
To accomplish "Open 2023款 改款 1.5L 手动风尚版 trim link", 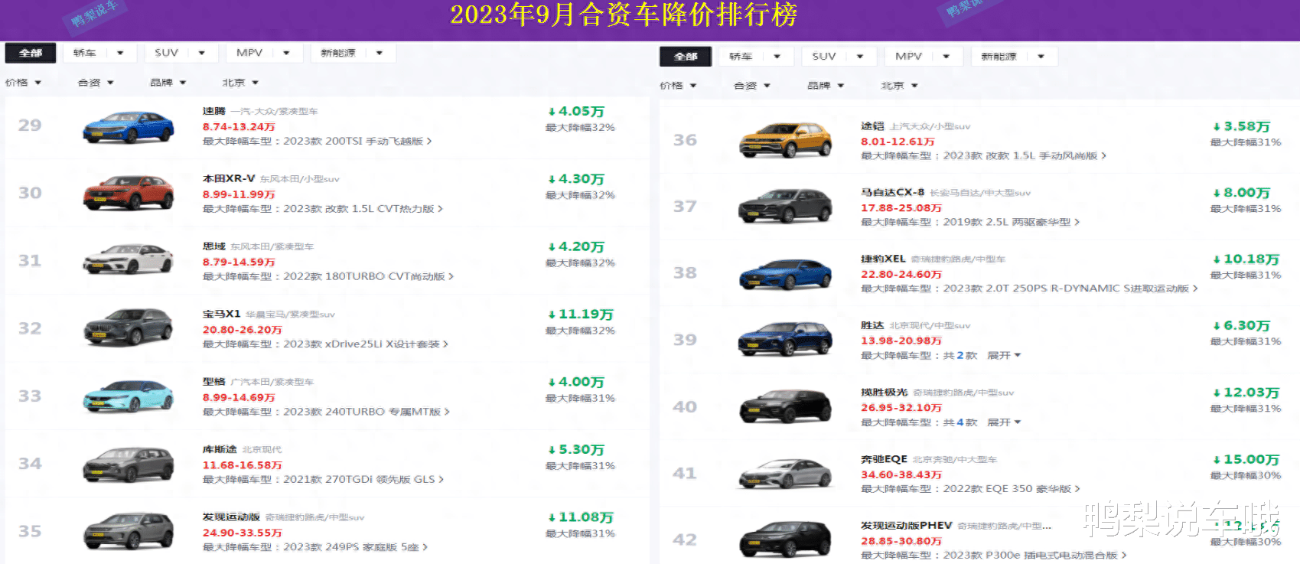I will pyautogui.click(x=1025, y=156).
